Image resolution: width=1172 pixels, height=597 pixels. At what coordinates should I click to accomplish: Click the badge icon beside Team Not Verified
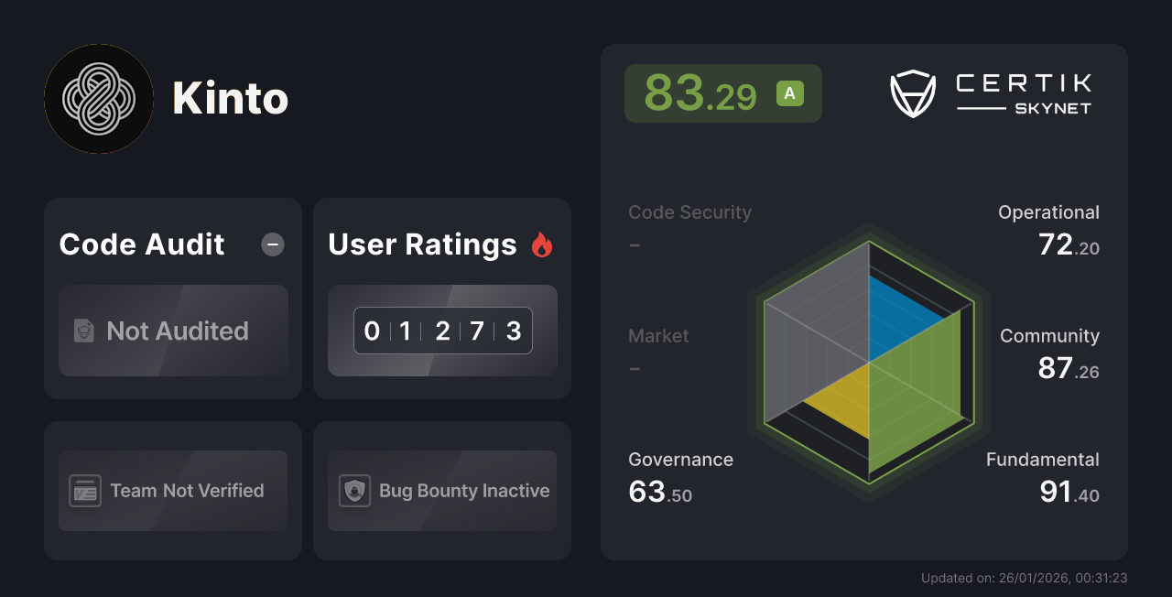(x=87, y=491)
